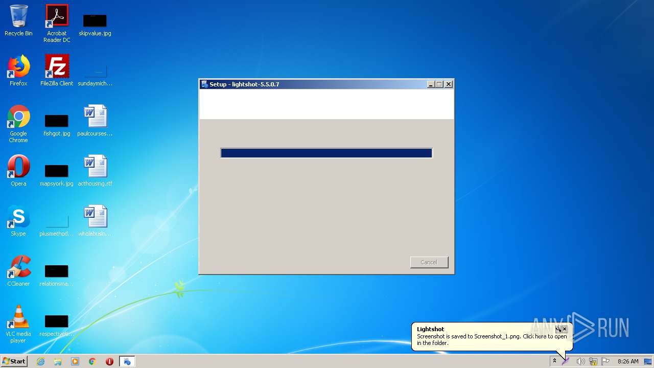Click the Show desktop button
This screenshot has width=654, height=368.
pos(648,361)
